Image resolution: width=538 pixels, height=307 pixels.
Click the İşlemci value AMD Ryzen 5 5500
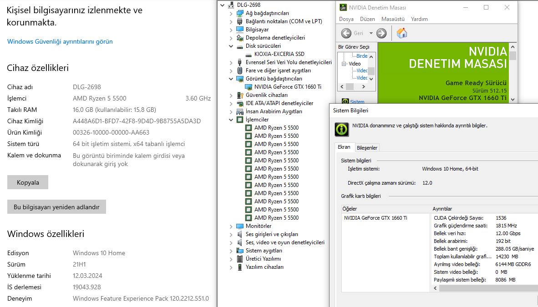click(100, 98)
